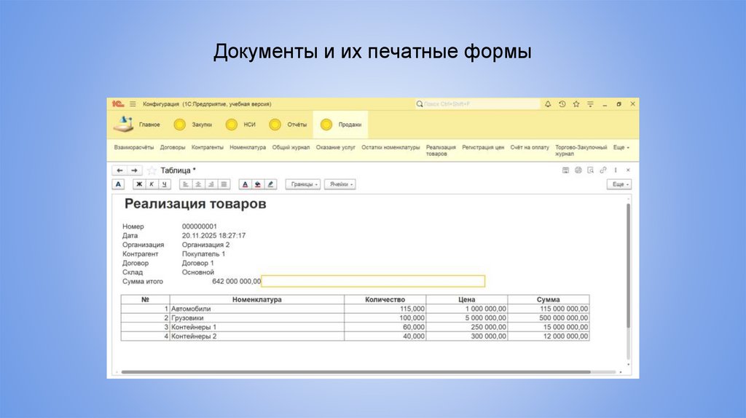Align text left
The height and width of the screenshot is (418, 746).
[x=186, y=184]
